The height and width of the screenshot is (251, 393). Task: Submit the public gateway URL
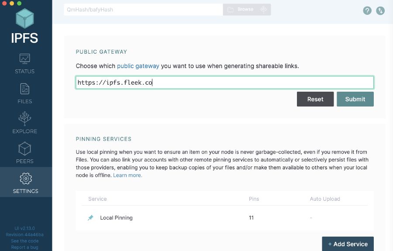tap(355, 99)
